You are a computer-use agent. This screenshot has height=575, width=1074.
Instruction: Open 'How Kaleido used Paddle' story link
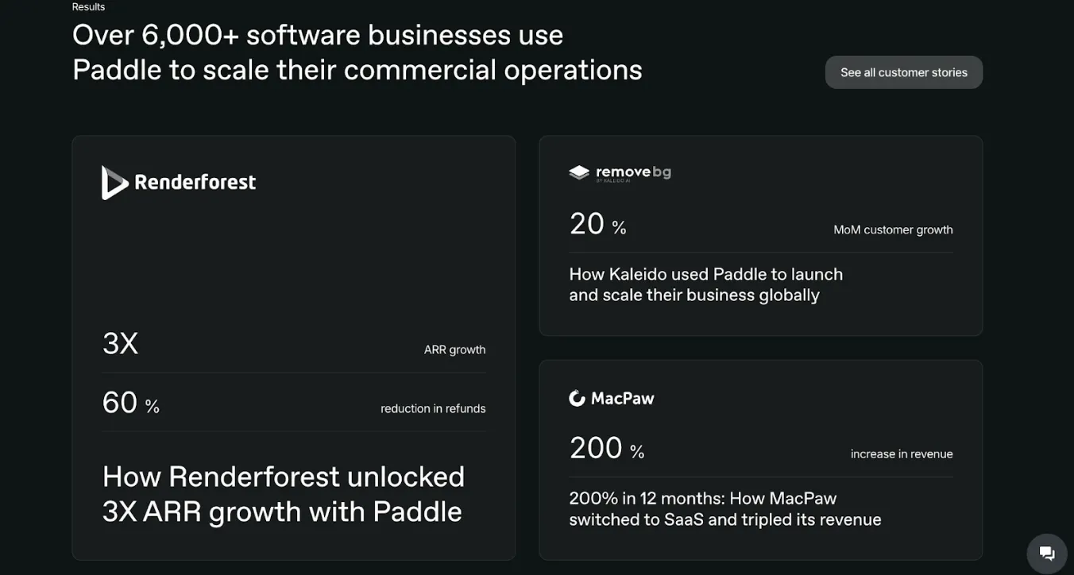click(705, 284)
